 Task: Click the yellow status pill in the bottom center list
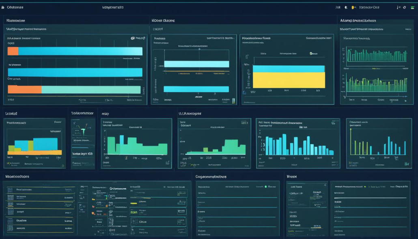(134, 203)
